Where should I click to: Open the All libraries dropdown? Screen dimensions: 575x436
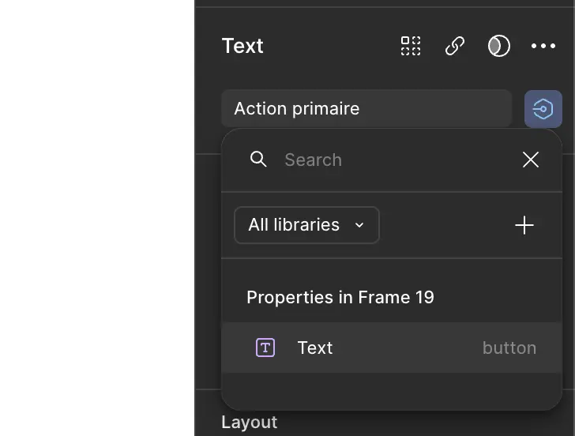pyautogui.click(x=306, y=225)
